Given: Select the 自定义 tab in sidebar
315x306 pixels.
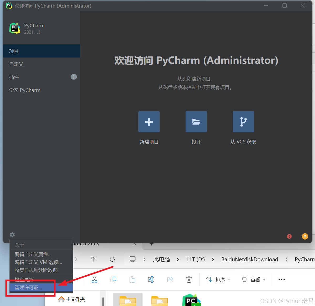Looking at the screenshot, I should pos(41,64).
